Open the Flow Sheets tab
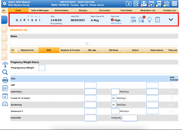The height and width of the screenshot is (130, 182). 126,10
